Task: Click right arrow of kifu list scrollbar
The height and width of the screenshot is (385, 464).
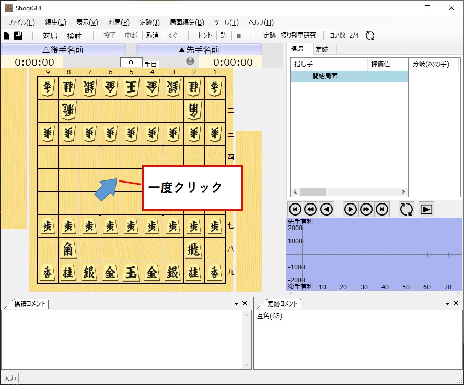Action: (403, 191)
